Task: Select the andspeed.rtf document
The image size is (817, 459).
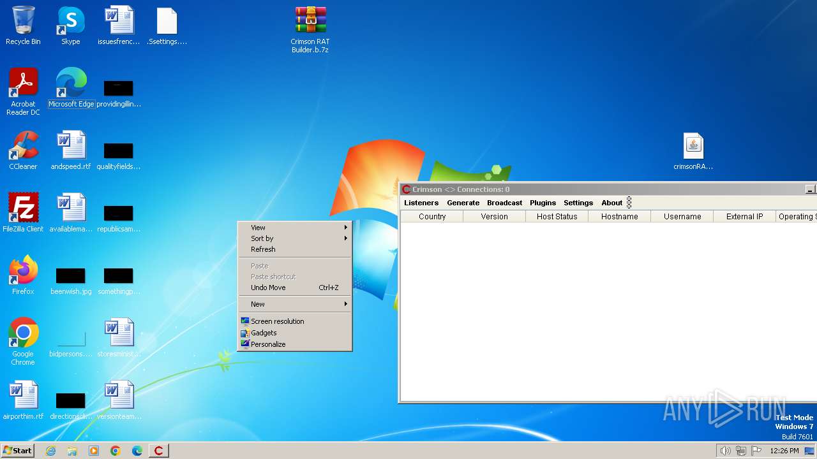Action: (71, 150)
